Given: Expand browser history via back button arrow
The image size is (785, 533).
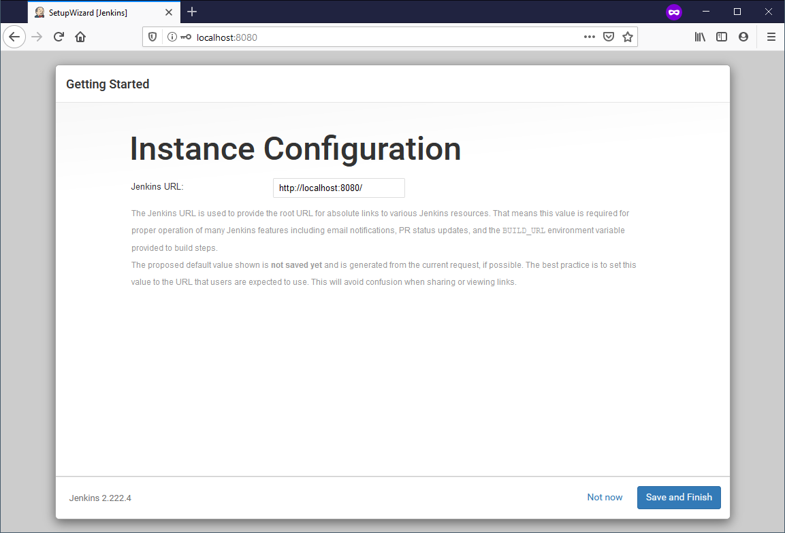Looking at the screenshot, I should tap(14, 37).
